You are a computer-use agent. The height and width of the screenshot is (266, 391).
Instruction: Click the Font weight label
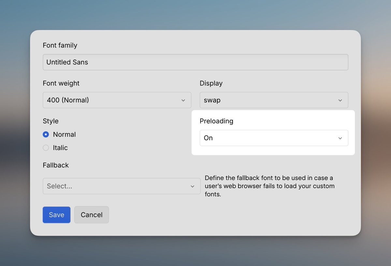(61, 83)
